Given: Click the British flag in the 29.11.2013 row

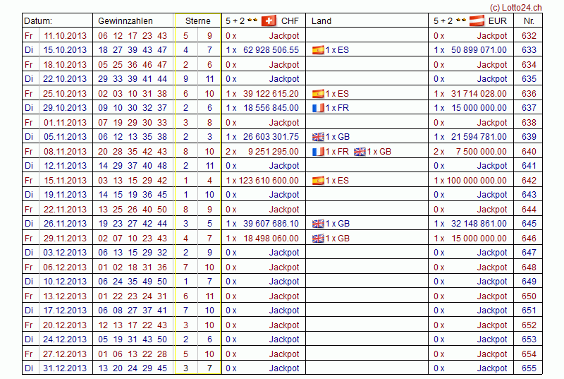Looking at the screenshot, I should (318, 239).
